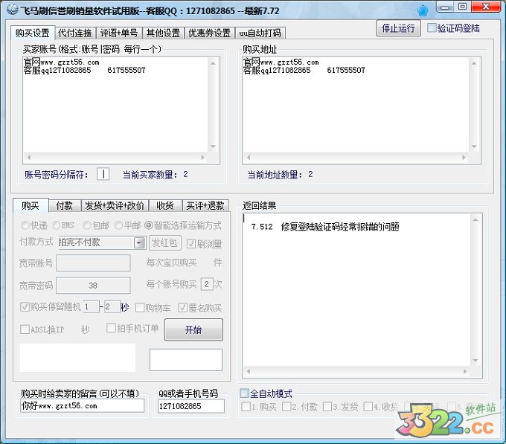506x444 pixels.
Task: Click the 发红包 button
Action: [165, 242]
